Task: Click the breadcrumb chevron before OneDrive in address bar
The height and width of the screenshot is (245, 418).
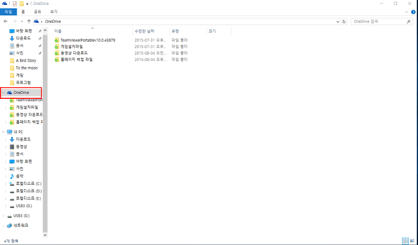Action: point(42,21)
